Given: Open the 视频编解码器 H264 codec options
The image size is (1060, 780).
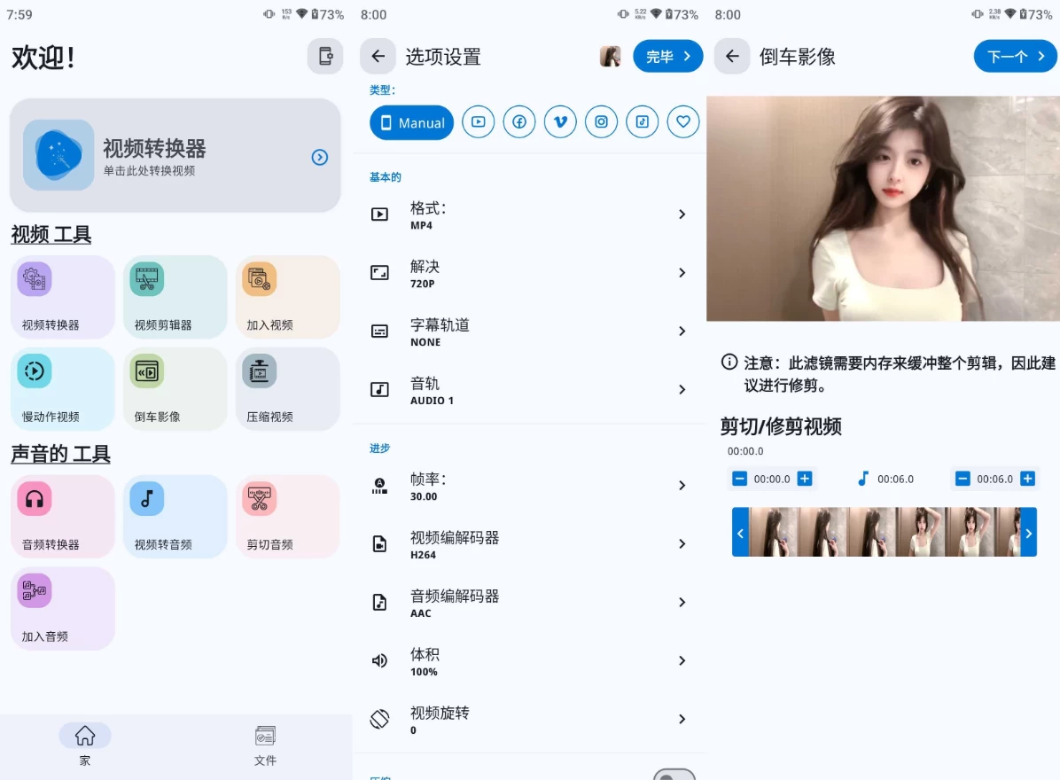Looking at the screenshot, I should pos(529,543).
